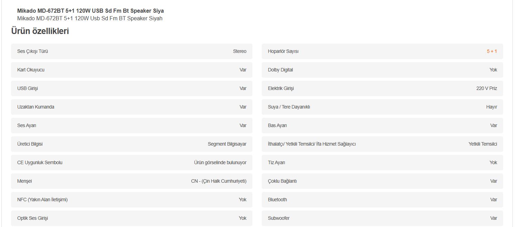Viewport: 520px width, 227px height.
Task: Click the bold Mikado MD-672BT product title
Action: (90, 11)
